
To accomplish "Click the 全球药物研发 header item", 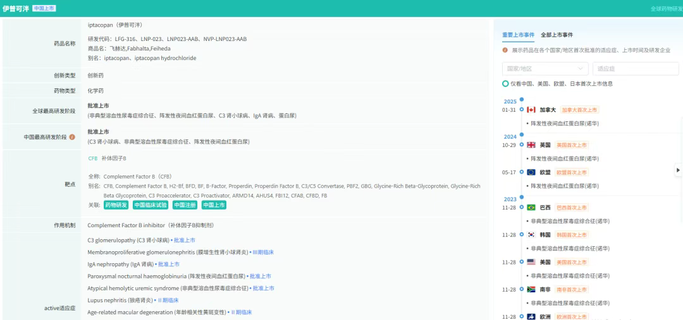I will 667,9.
